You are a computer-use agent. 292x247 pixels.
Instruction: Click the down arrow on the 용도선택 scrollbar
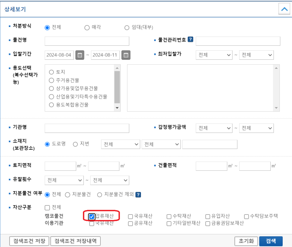pyautogui.click(x=117, y=108)
